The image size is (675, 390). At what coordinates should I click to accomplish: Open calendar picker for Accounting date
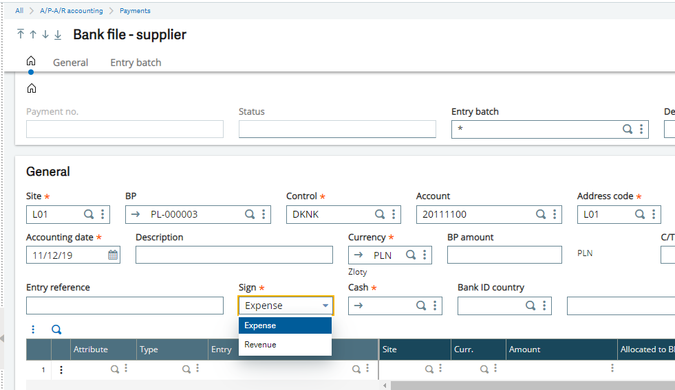click(x=113, y=255)
